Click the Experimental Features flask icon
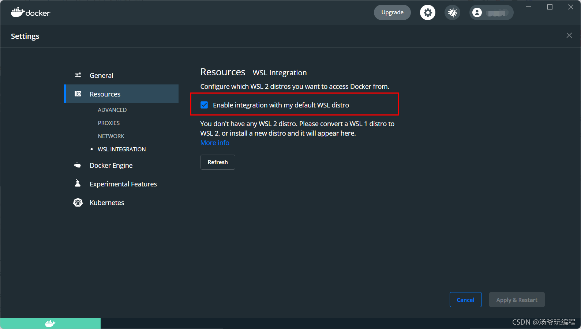Screen dimensions: 581x329 click(x=78, y=183)
